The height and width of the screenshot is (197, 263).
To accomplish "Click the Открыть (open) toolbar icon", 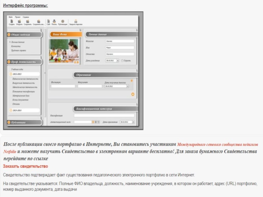I will point(19,21).
